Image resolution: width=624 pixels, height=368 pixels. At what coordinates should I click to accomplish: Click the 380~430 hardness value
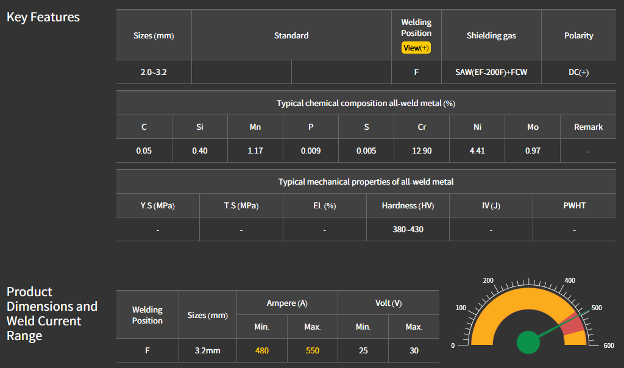tap(408, 230)
